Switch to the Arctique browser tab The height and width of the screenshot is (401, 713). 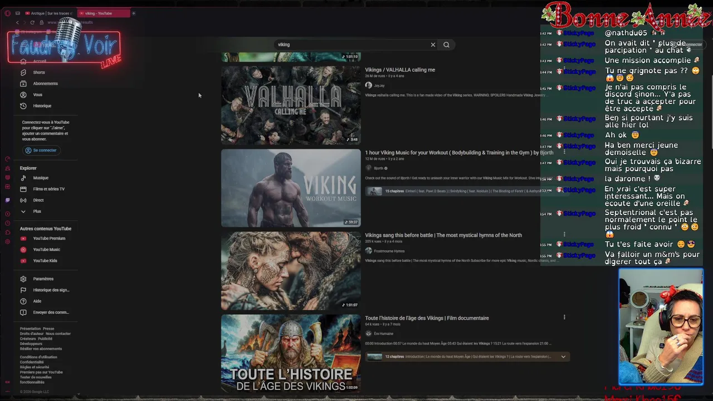pyautogui.click(x=48, y=13)
